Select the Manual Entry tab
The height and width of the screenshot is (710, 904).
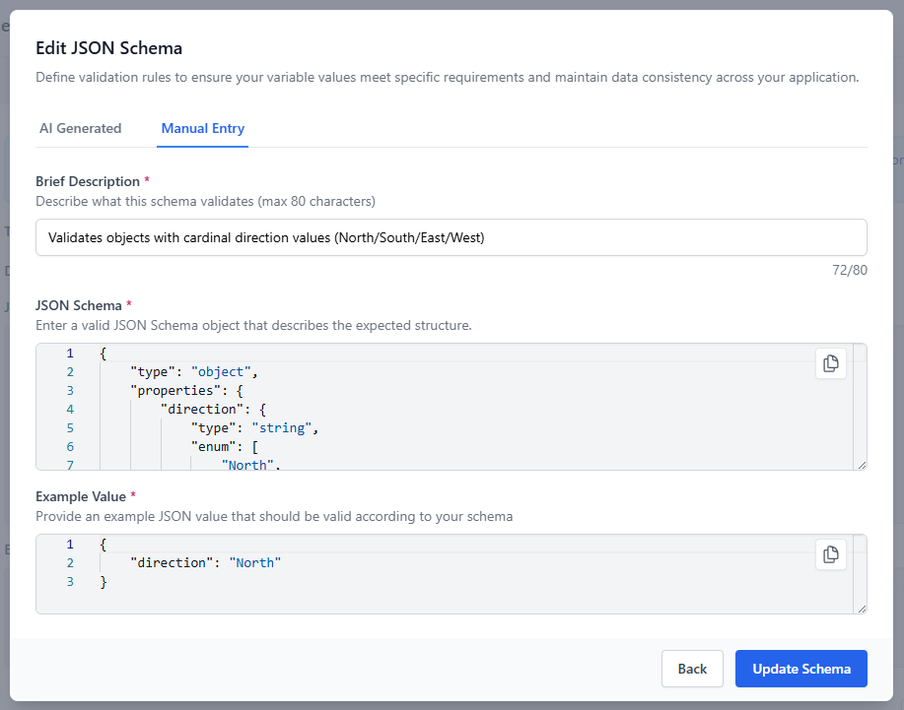(x=202, y=128)
